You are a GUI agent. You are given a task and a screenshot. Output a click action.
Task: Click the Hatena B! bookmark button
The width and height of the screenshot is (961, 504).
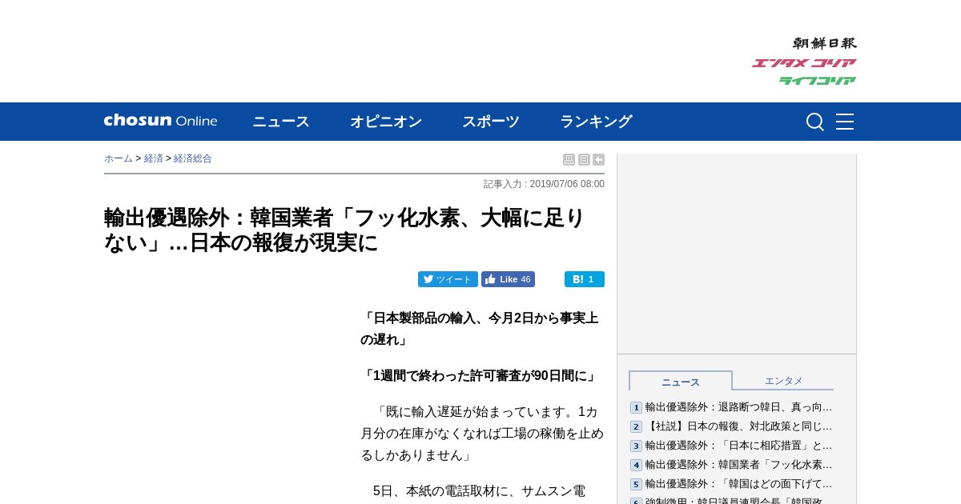pos(585,279)
